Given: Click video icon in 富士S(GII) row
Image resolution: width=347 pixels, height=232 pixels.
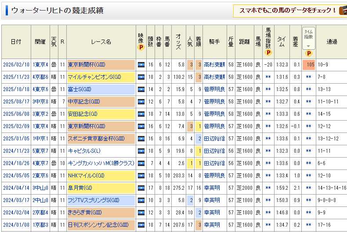Looking at the screenshot, I should (141, 89).
